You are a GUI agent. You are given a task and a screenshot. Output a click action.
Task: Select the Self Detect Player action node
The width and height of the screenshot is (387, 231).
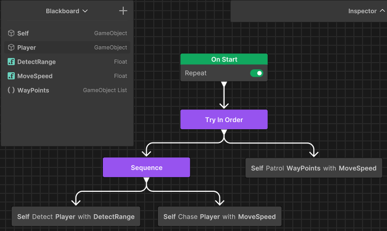tap(76, 216)
